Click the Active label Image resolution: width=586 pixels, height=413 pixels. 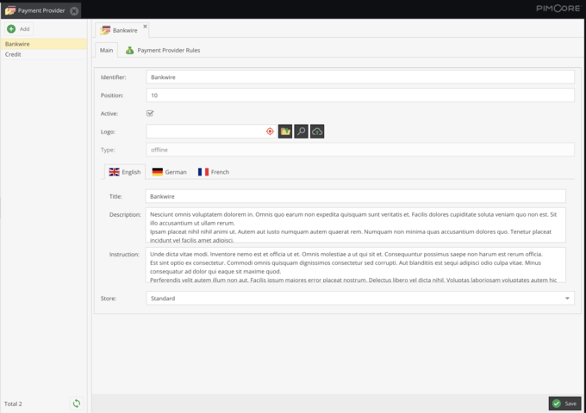pyautogui.click(x=109, y=114)
